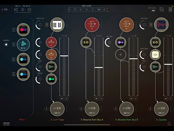The width and height of the screenshot is (174, 131).
Task: Open the purple blob effect on Bus B channel
Action: pos(121,42)
